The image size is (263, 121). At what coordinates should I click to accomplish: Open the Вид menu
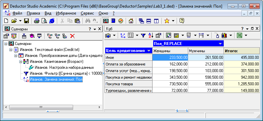[48, 13]
